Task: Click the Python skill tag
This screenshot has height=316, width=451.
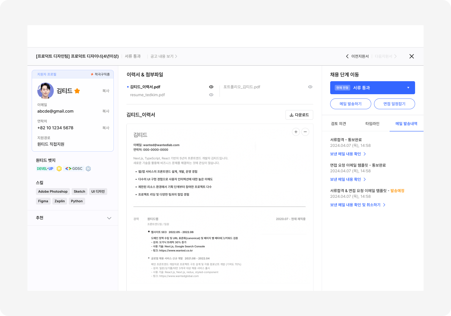Action: pyautogui.click(x=77, y=201)
